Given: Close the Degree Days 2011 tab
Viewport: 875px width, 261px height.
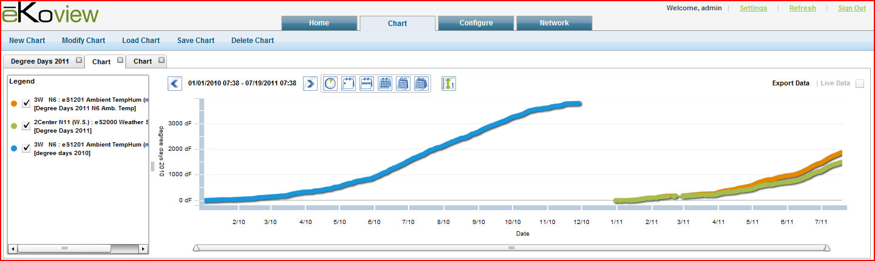Looking at the screenshot, I should tap(79, 61).
